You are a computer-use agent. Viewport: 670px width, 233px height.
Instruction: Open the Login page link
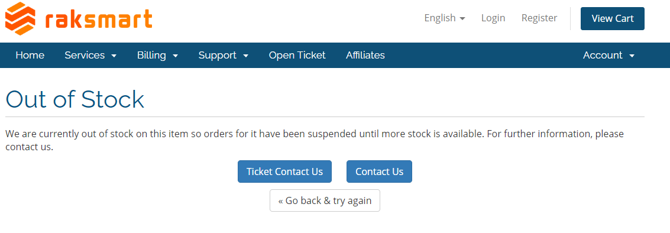[493, 18]
